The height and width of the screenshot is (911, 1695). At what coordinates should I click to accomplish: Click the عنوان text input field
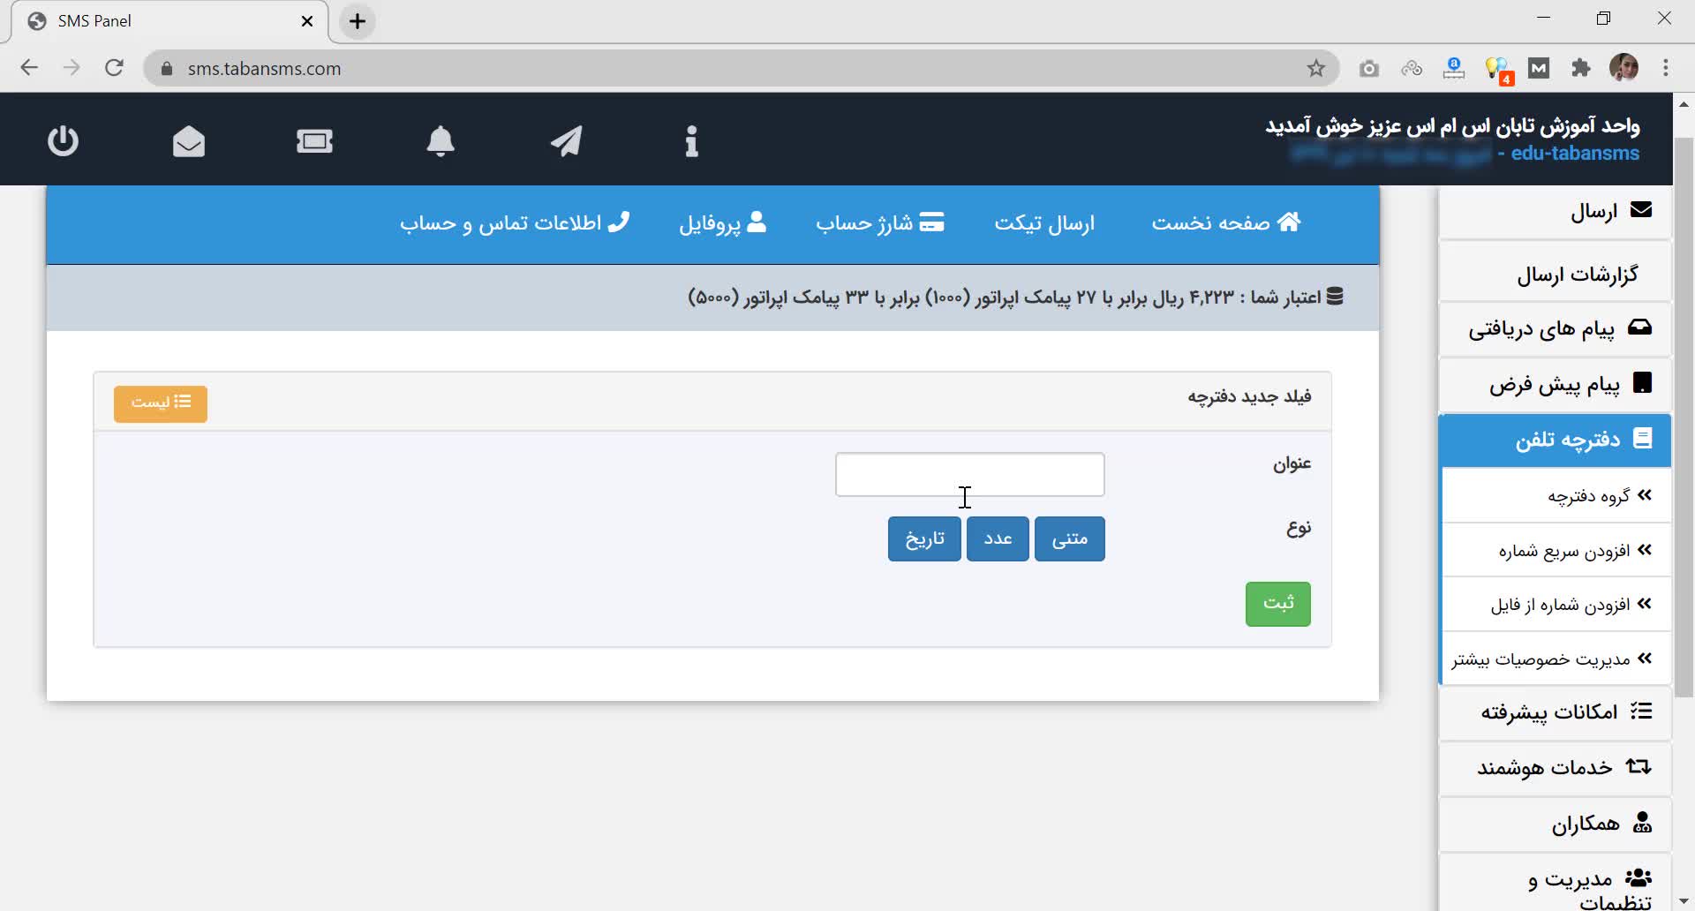point(969,475)
